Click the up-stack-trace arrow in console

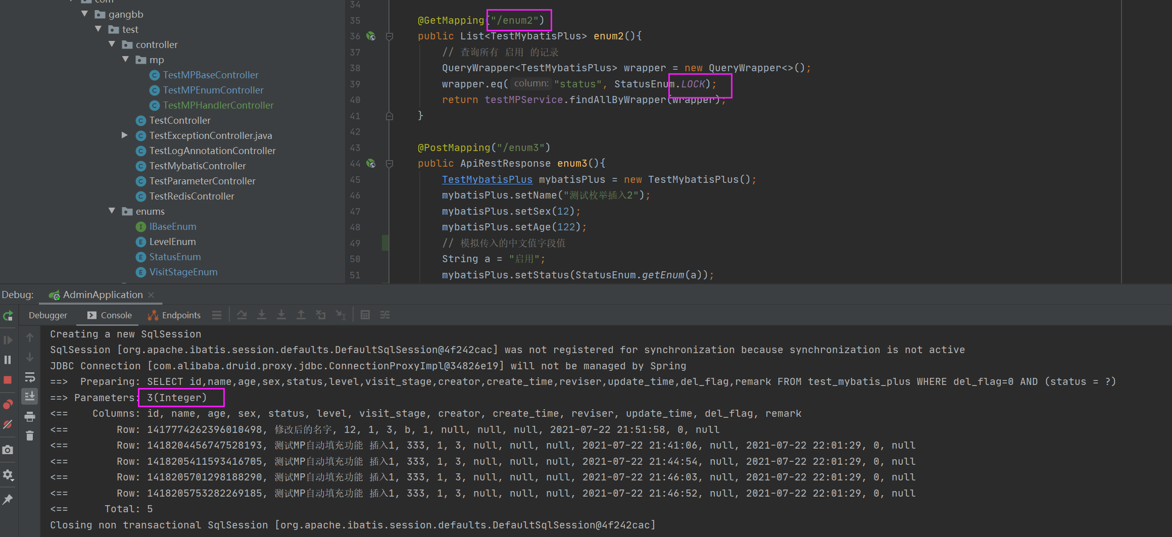(30, 337)
